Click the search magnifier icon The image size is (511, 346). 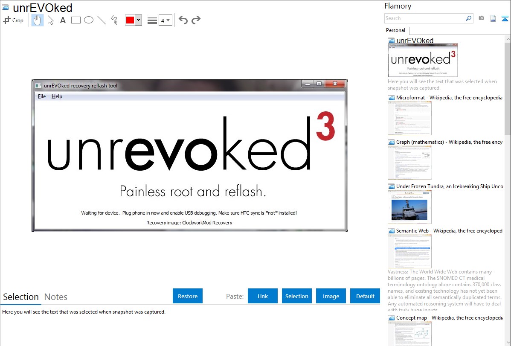click(469, 18)
